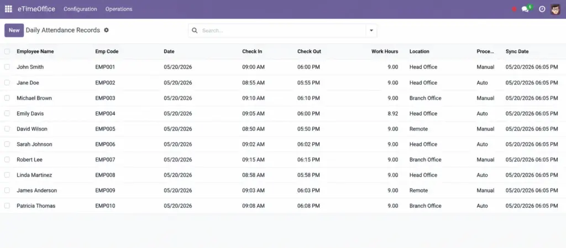
Task: Click the gear icon beside Daily Attendance Records
Action: (106, 30)
